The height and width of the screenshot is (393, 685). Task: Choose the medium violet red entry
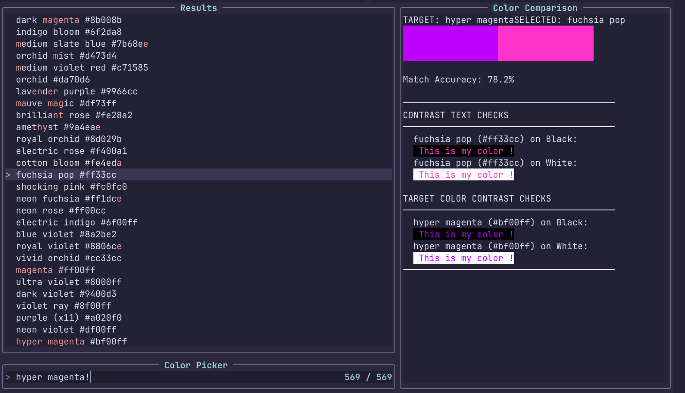[x=82, y=67]
